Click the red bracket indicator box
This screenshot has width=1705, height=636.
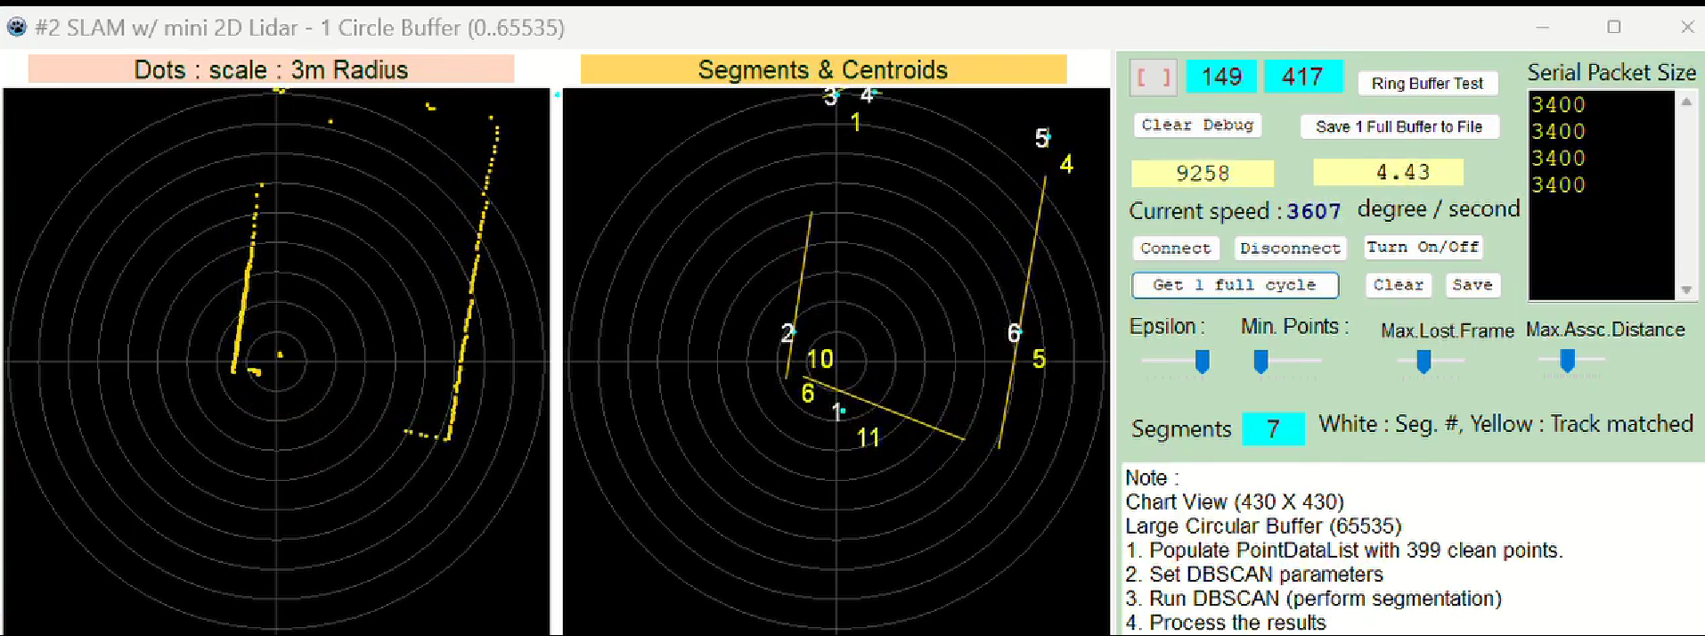tap(1154, 77)
